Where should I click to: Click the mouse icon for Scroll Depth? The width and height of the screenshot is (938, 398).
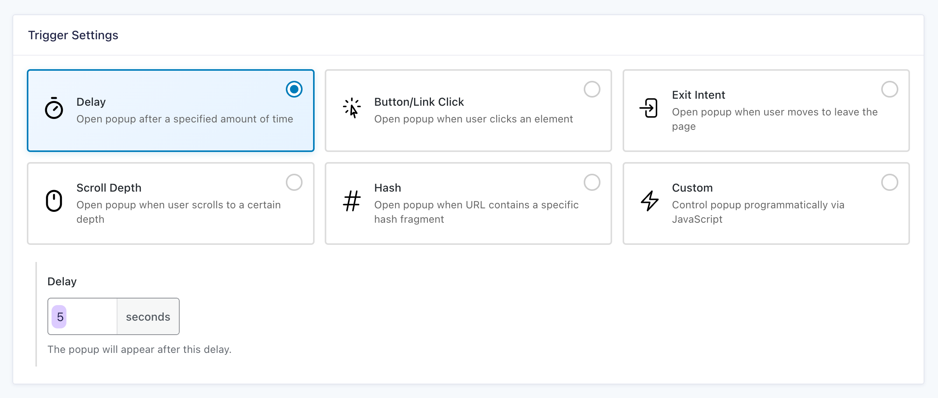coord(54,201)
